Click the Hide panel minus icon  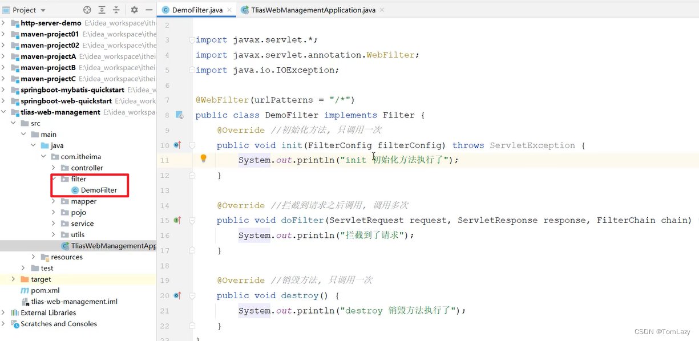click(148, 9)
